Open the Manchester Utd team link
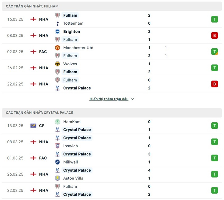 click(78, 48)
